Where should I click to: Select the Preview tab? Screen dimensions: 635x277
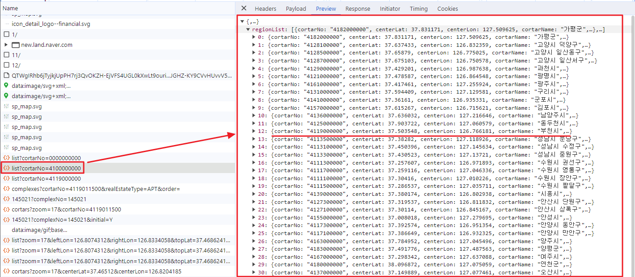click(326, 8)
